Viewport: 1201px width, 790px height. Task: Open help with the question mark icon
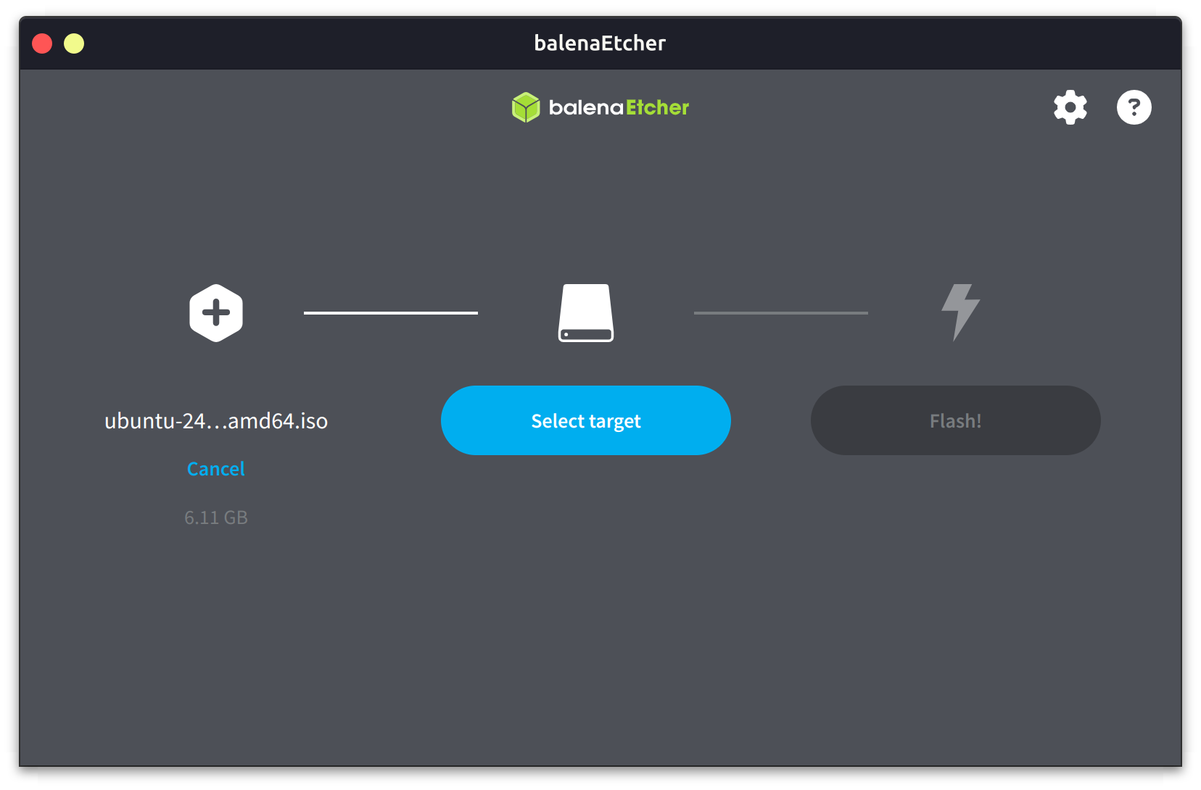(x=1134, y=107)
